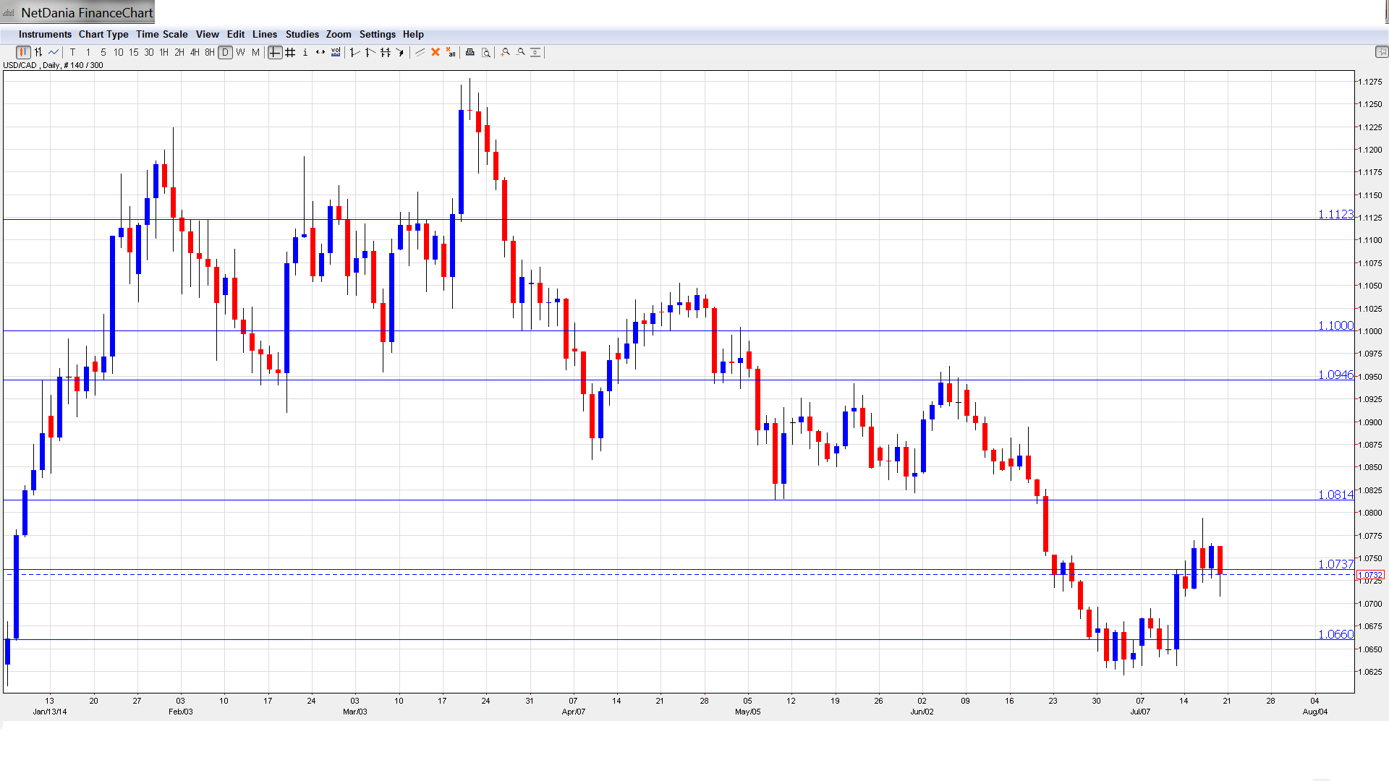
Task: Switch to OHLC bar chart icon
Action: [x=38, y=52]
